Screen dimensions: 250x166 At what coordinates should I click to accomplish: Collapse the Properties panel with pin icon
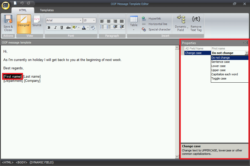[246, 43]
